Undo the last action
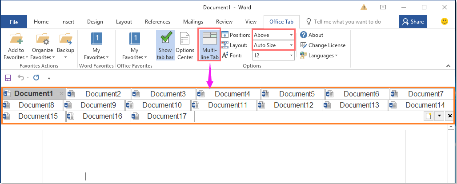 [21, 78]
